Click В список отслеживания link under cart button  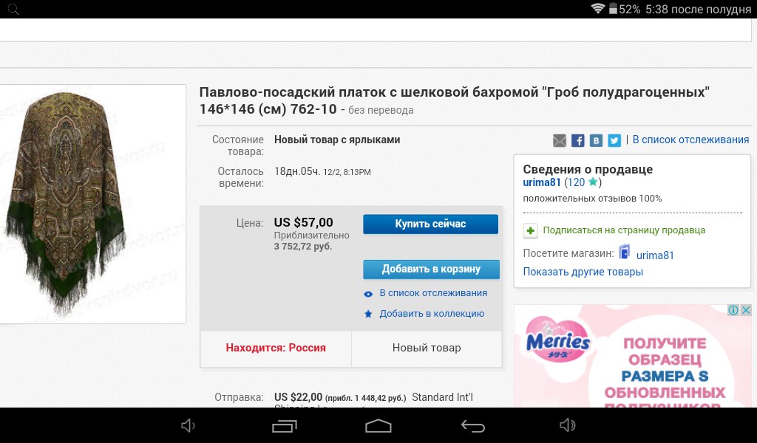pyautogui.click(x=433, y=293)
